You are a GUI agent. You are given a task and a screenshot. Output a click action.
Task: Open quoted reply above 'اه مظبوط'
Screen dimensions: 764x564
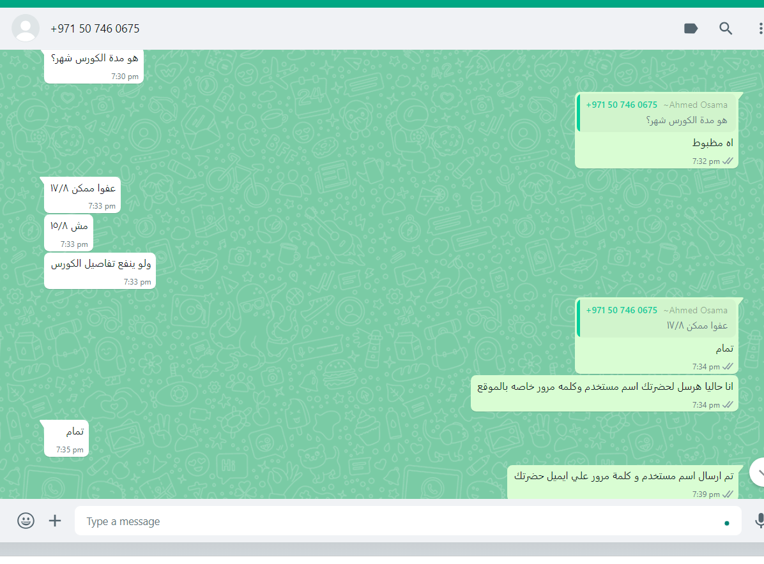click(656, 113)
